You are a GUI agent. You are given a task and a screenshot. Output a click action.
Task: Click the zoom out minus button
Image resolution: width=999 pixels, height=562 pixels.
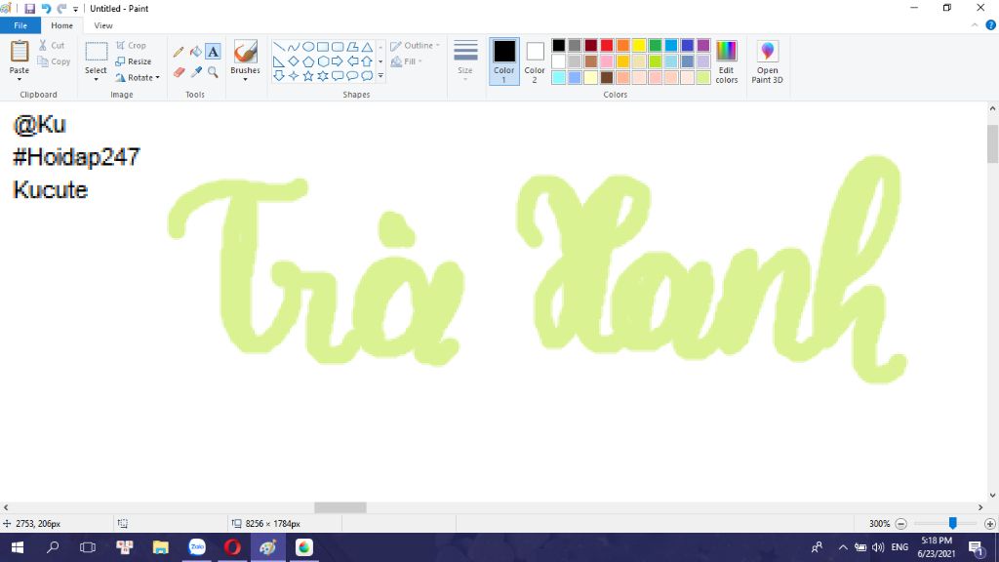[x=900, y=524]
